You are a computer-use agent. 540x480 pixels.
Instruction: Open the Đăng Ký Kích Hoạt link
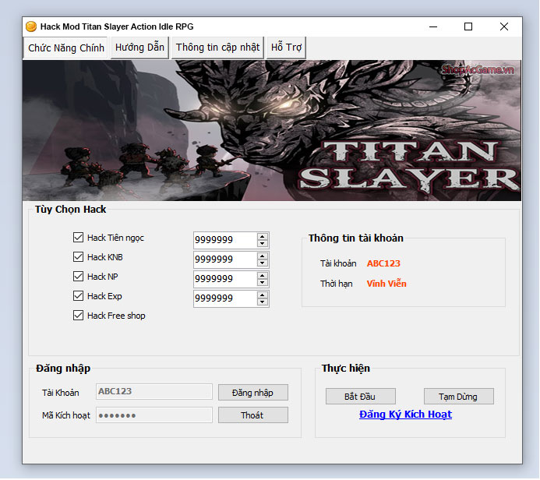pyautogui.click(x=405, y=415)
